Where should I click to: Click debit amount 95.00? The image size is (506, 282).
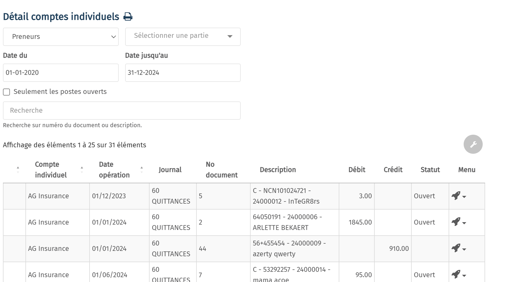(x=363, y=275)
